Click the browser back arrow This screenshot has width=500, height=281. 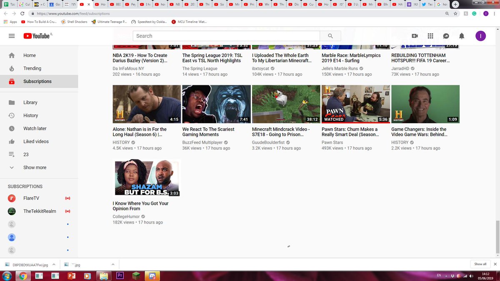click(7, 14)
